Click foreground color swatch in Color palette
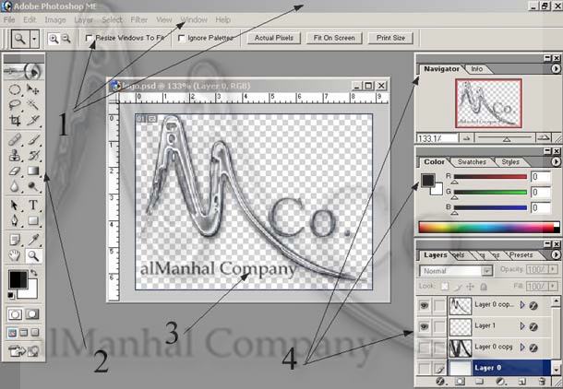Viewport: 563px width, 389px height. pos(427,181)
